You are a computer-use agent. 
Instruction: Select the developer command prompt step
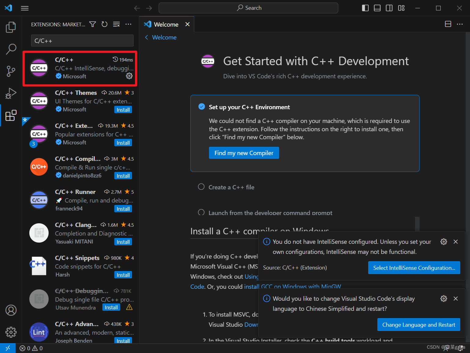click(x=270, y=213)
